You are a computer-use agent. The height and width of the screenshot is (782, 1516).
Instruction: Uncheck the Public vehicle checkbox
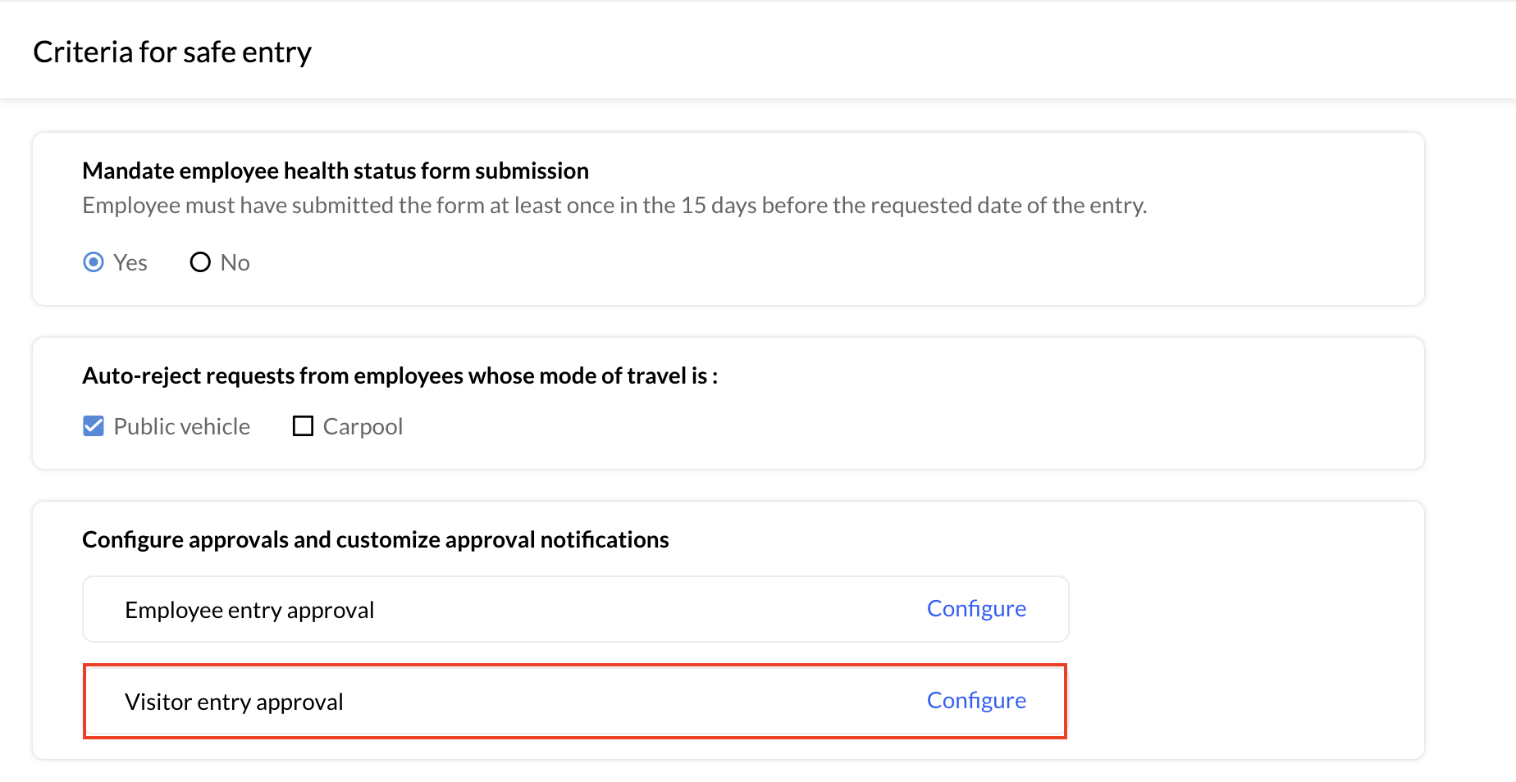click(x=94, y=426)
